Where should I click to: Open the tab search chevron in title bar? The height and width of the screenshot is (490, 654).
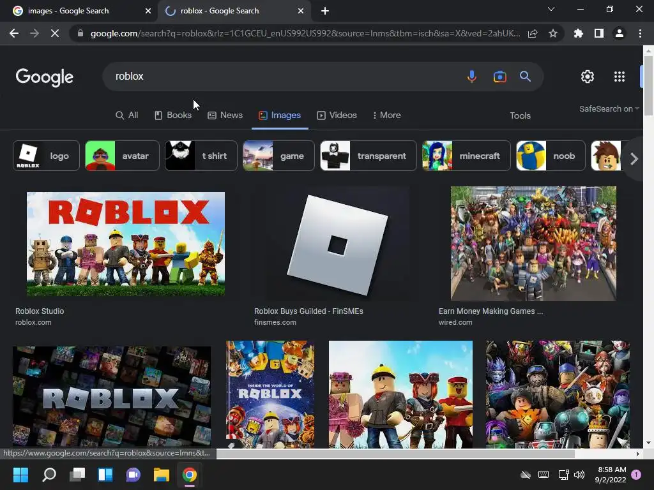coord(551,9)
